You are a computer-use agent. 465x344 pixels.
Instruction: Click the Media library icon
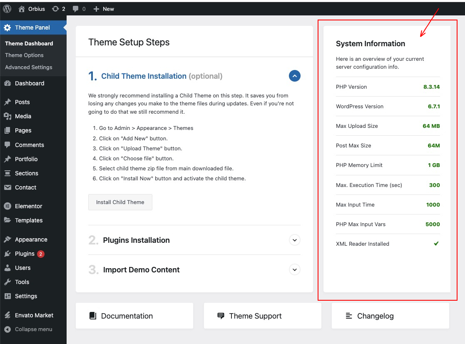pyautogui.click(x=7, y=116)
